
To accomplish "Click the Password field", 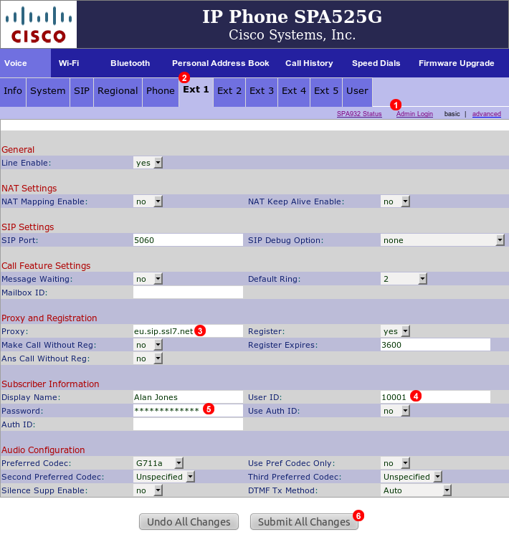I will point(188,411).
